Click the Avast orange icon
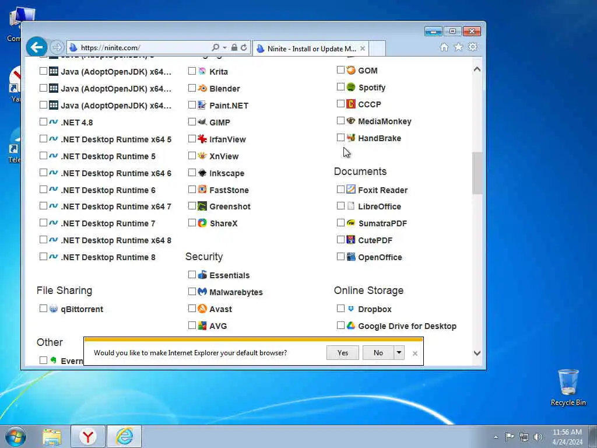Image resolution: width=597 pixels, height=448 pixels. point(202,309)
